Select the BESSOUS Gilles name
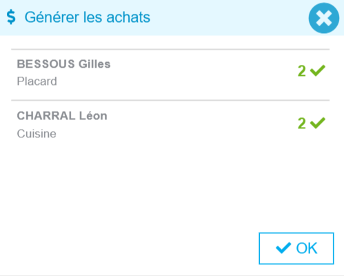 tap(63, 64)
